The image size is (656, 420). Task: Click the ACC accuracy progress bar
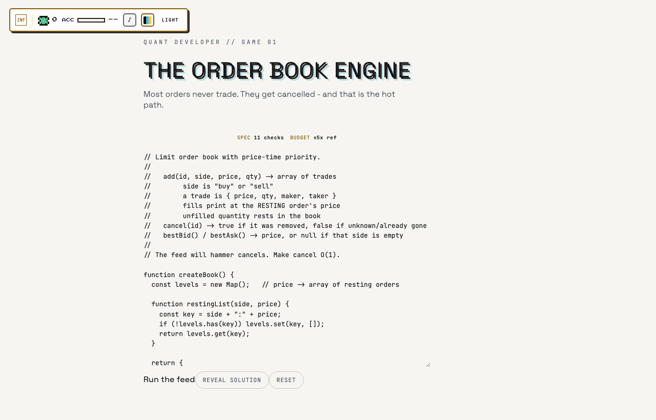coord(91,20)
